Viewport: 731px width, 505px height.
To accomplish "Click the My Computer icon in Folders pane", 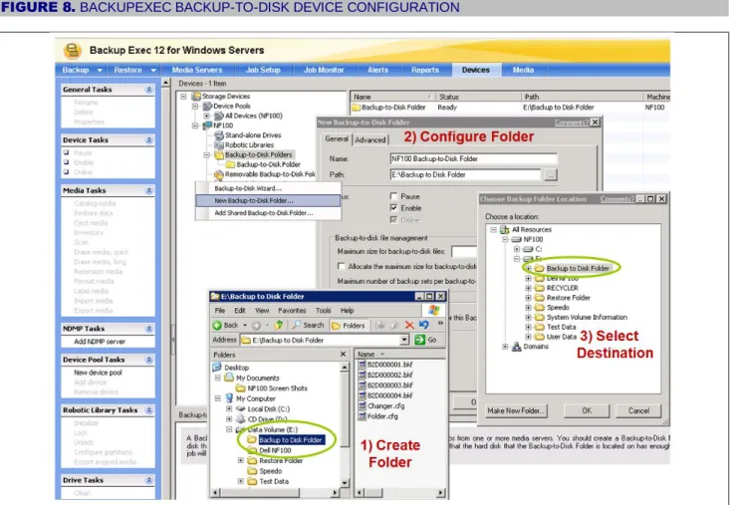I will (229, 398).
